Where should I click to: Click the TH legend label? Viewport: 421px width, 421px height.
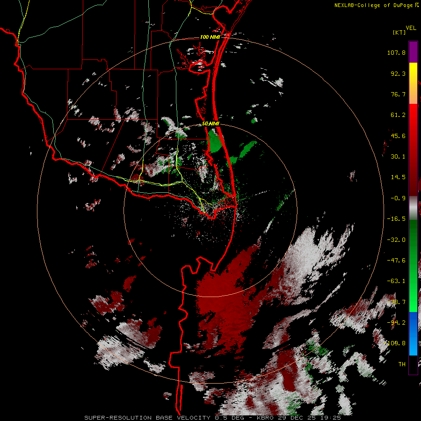402,364
